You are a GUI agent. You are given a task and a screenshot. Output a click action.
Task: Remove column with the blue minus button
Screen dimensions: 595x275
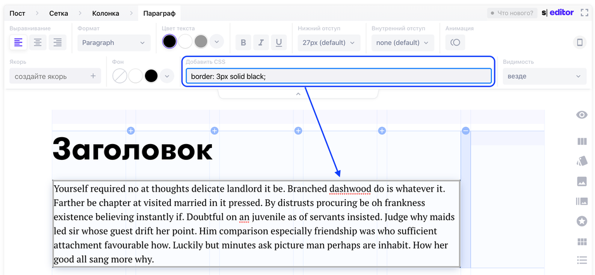[x=465, y=130]
